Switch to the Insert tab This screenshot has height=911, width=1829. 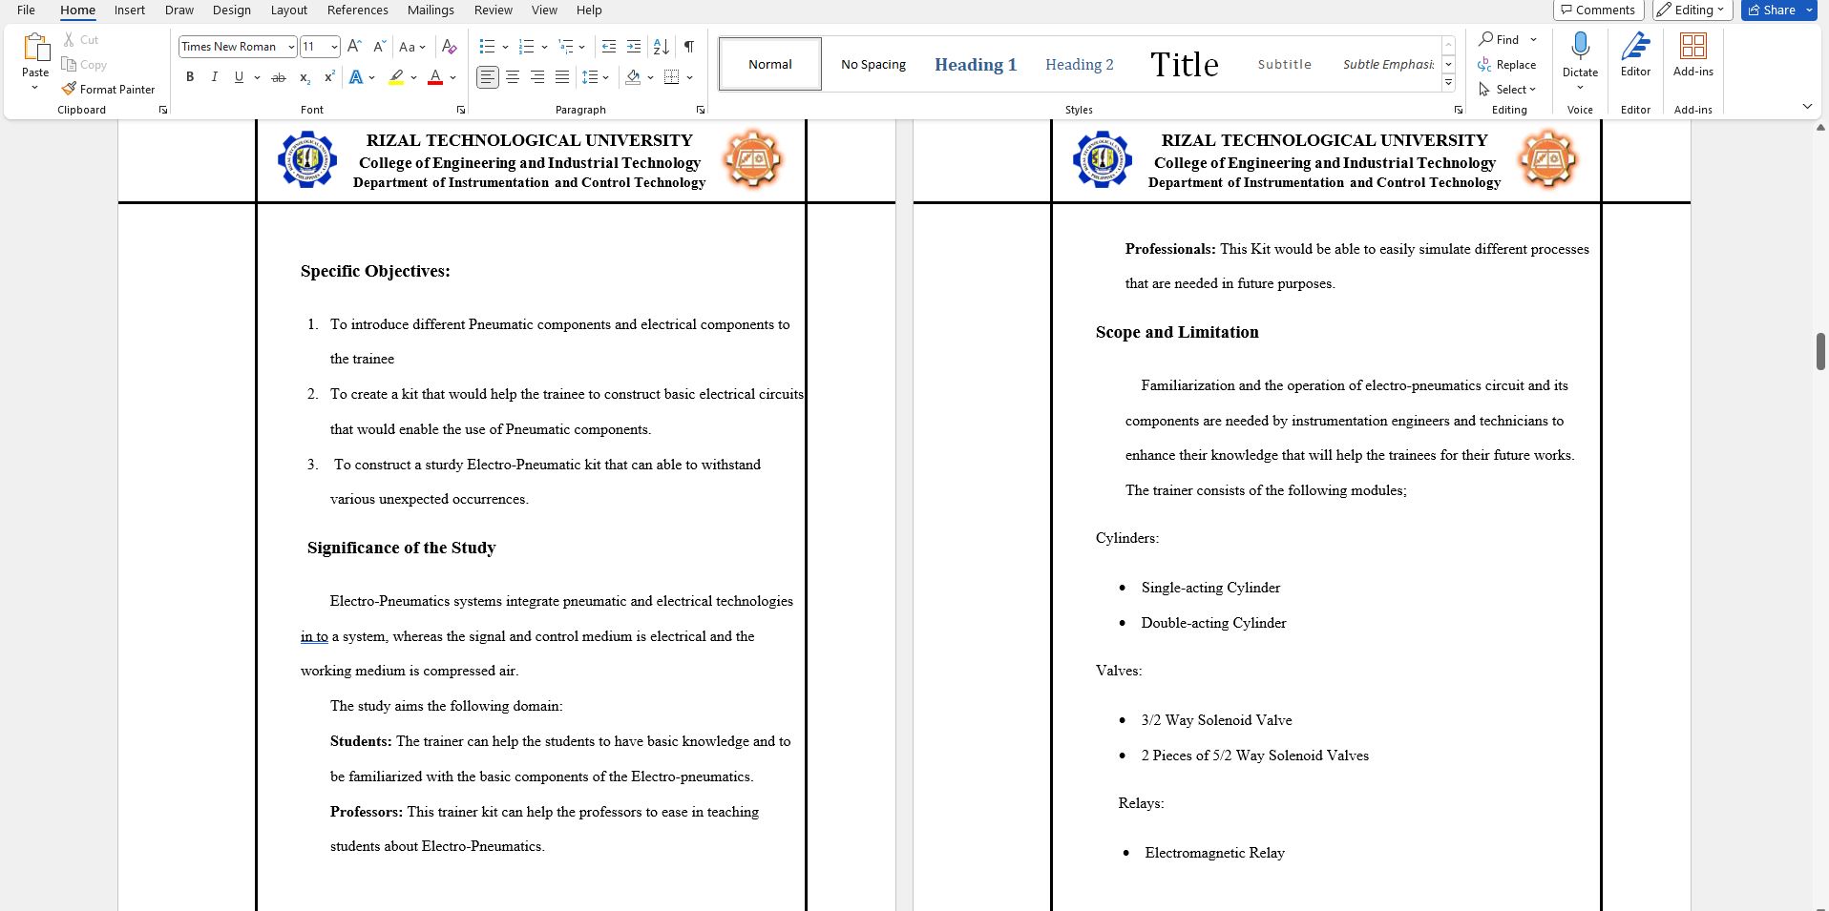tap(130, 10)
